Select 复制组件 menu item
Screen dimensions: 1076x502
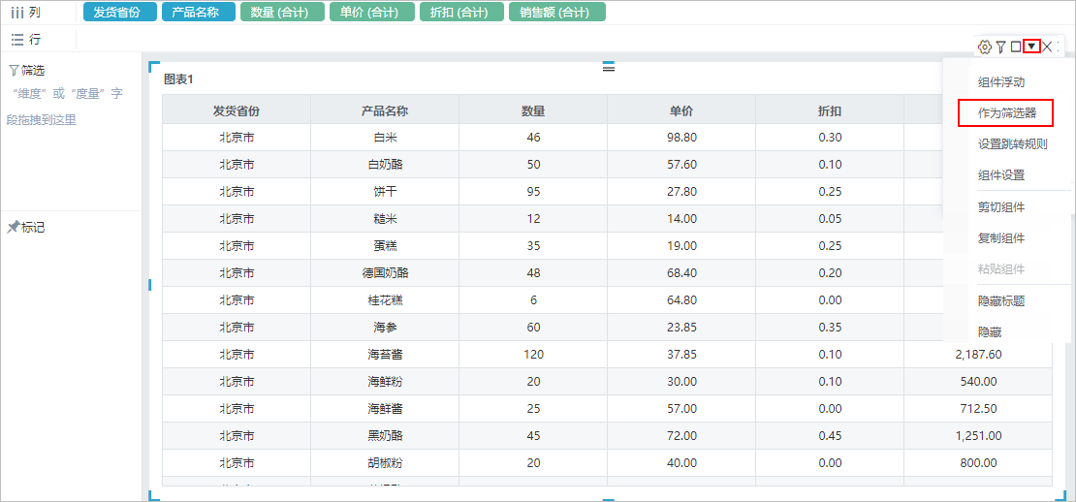click(1001, 238)
